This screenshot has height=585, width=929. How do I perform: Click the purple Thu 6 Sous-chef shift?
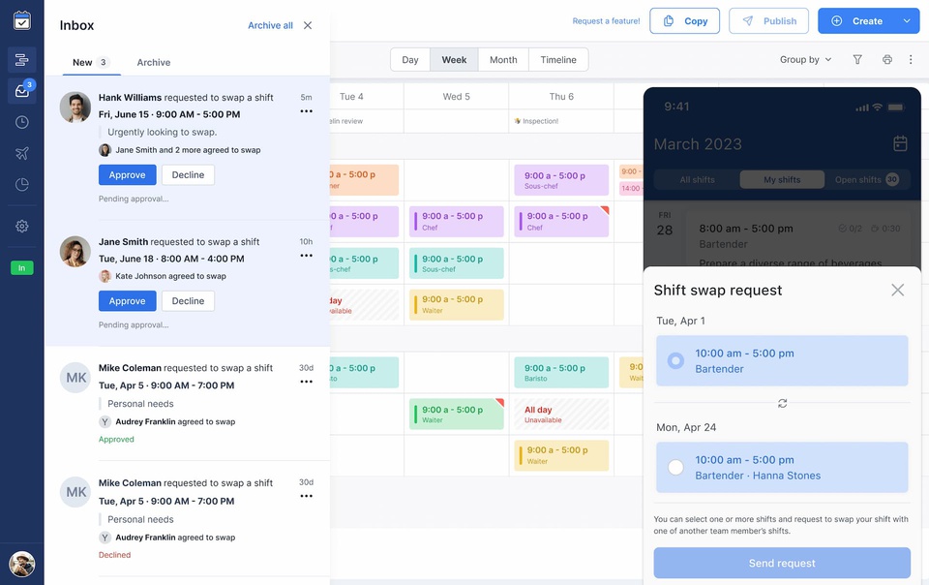(x=561, y=180)
